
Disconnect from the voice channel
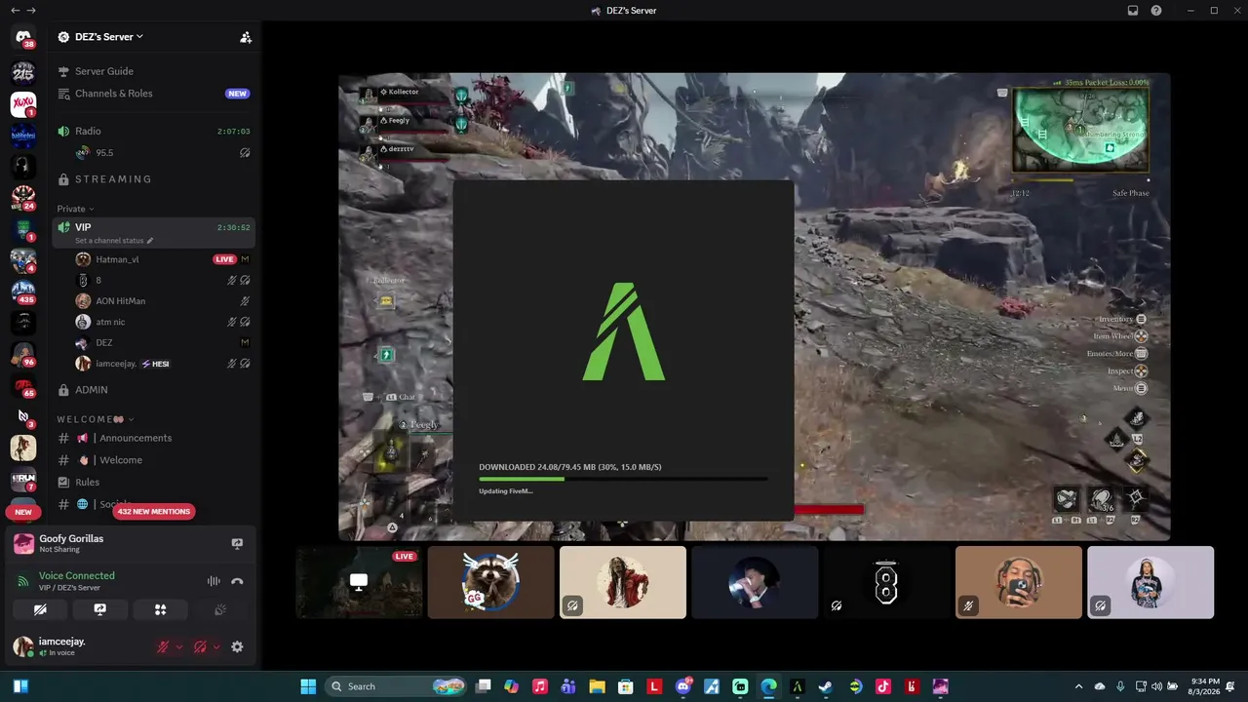237,581
